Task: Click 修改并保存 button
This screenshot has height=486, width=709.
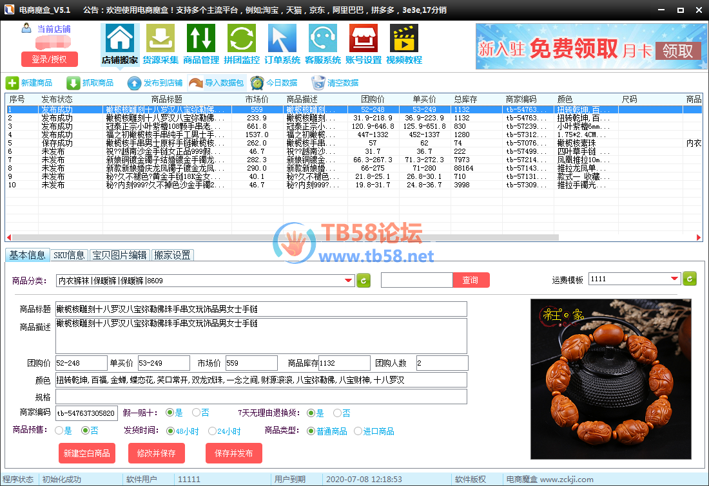Action: click(157, 453)
